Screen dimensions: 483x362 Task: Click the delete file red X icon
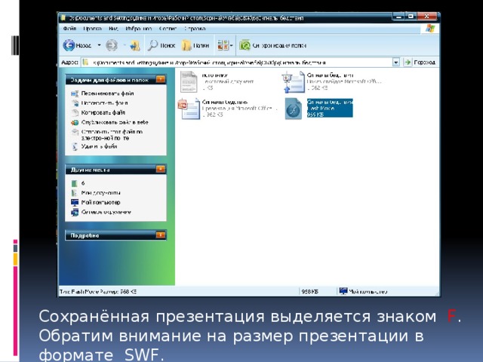pyautogui.click(x=75, y=146)
